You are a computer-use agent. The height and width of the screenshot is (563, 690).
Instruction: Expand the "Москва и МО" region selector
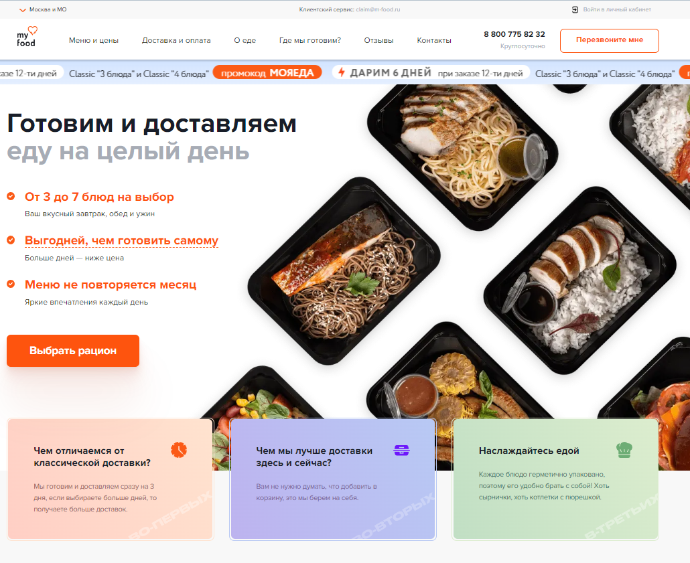(43, 9)
